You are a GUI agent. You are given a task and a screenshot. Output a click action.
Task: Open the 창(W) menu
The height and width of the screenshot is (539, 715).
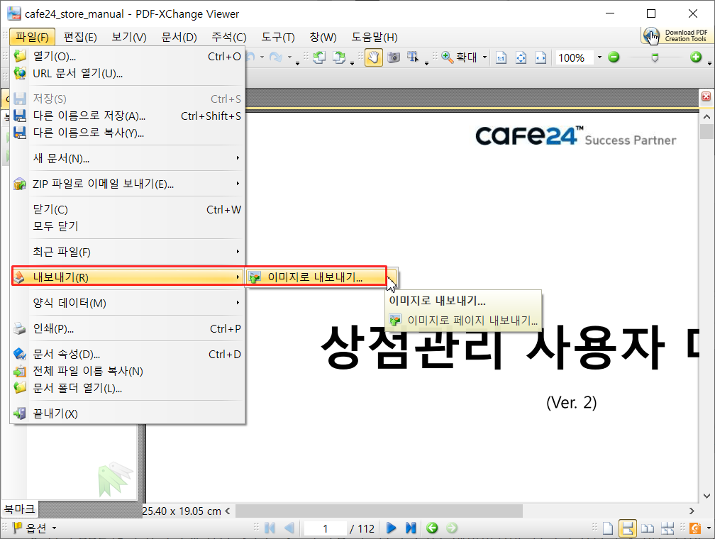pyautogui.click(x=323, y=37)
